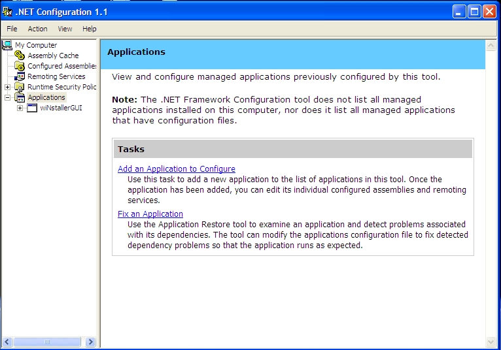Viewport: 501px width, 350px height.
Task: Select My Computer tree label
Action: (36, 45)
